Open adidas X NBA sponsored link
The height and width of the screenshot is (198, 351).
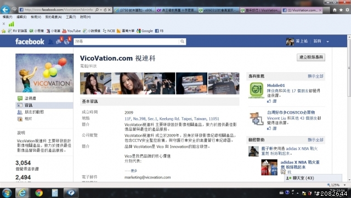click(300, 165)
